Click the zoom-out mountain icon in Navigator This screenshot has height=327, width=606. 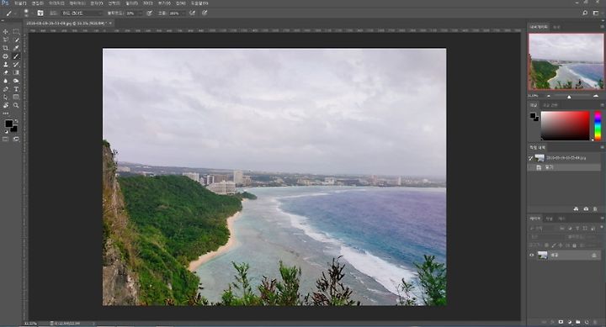(549, 96)
